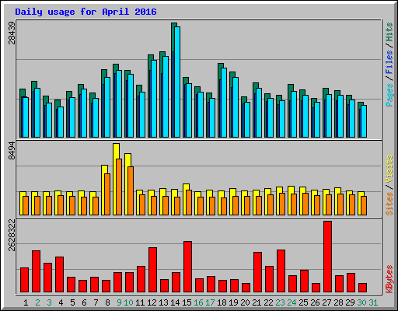
Task: Click day 7 on the x-axis
Action: pos(96,302)
